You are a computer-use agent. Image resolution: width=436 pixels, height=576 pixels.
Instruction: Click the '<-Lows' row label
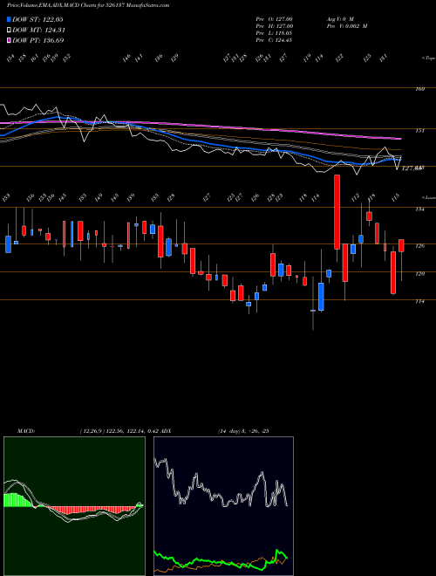tap(428, 197)
